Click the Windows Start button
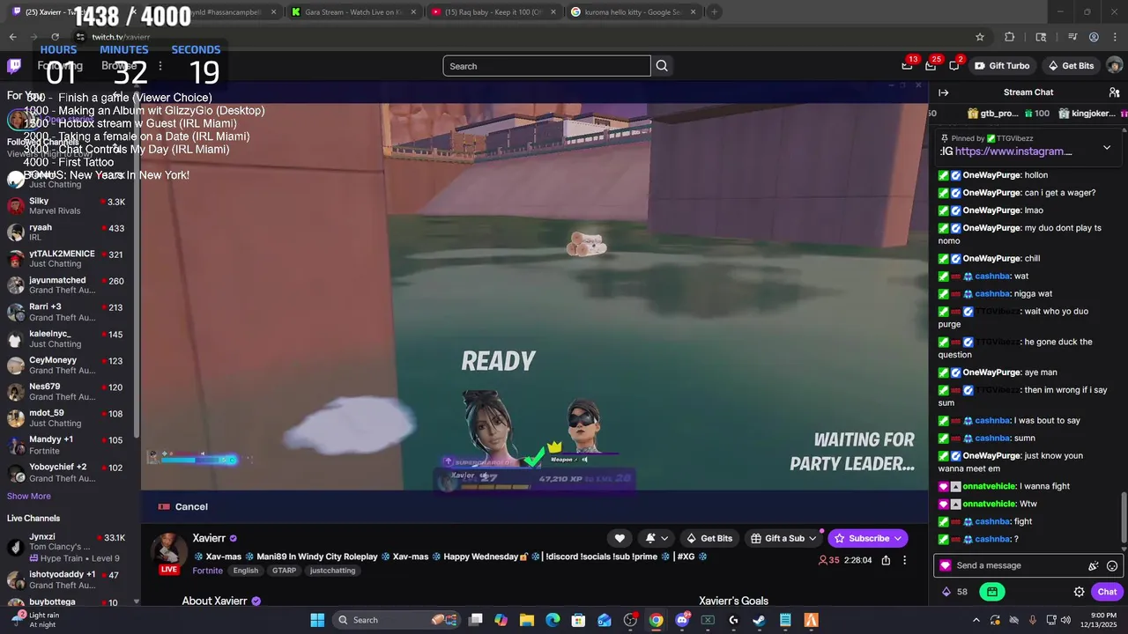Screen dimensions: 1128x634 [317, 620]
